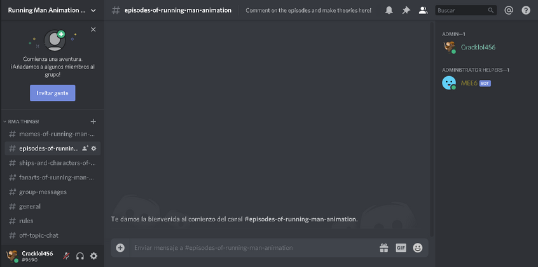Viewport: 538px width, 267px height.
Task: Collapse the RMA THINGS! category
Action: (24, 121)
